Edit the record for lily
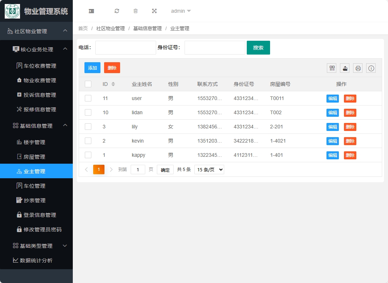 332,127
